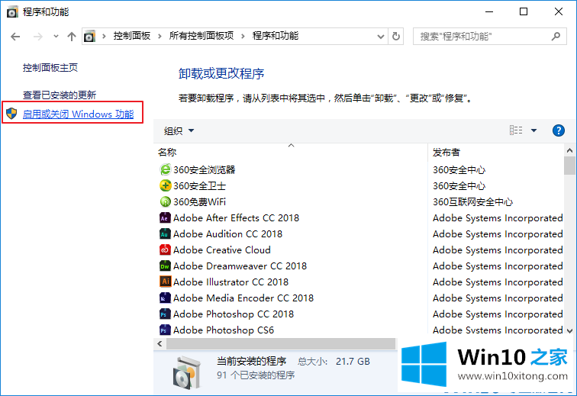
Task: Select the 360安全卫士 program name
Action: click(199, 186)
